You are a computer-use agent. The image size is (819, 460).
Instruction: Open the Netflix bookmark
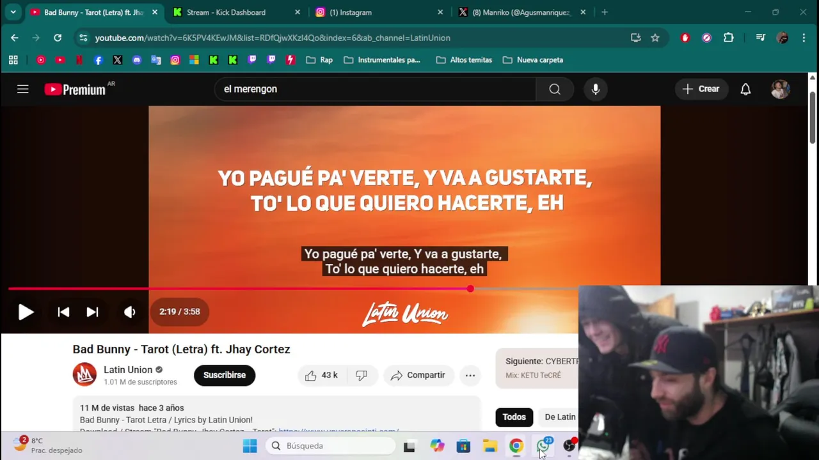coord(79,60)
